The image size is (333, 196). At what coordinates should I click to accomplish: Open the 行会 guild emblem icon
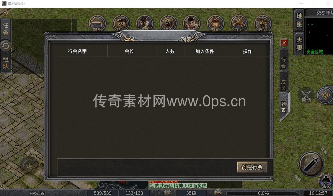pos(168,23)
